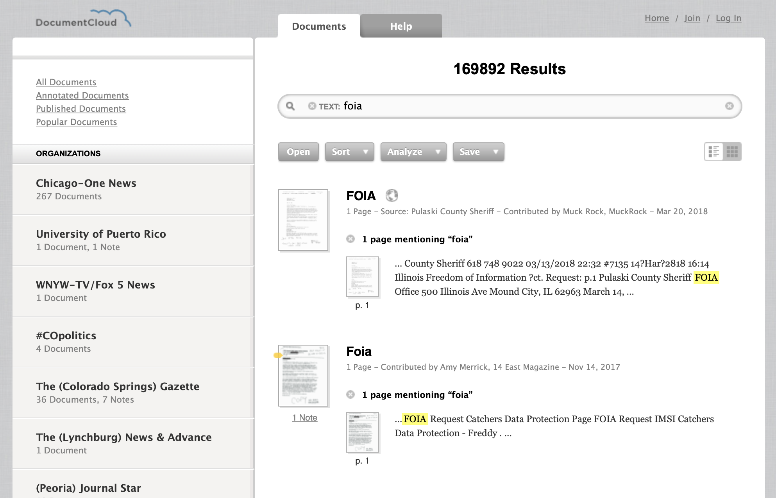776x498 pixels.
Task: Select #COpolitics organization
Action: tap(133, 342)
